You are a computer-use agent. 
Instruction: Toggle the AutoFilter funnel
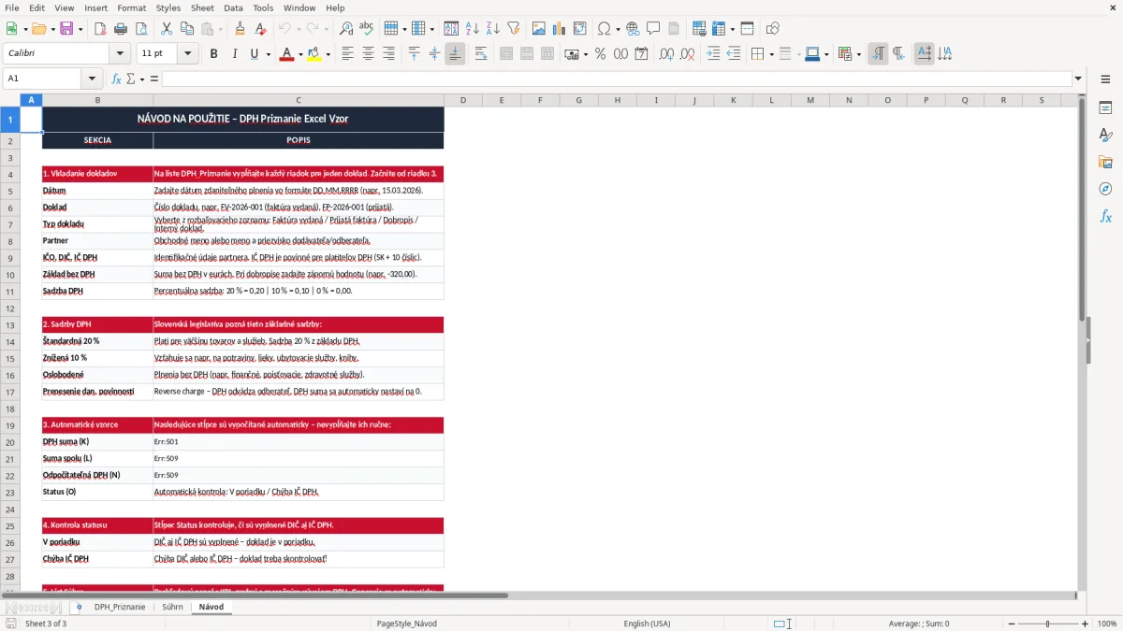pyautogui.click(x=514, y=29)
